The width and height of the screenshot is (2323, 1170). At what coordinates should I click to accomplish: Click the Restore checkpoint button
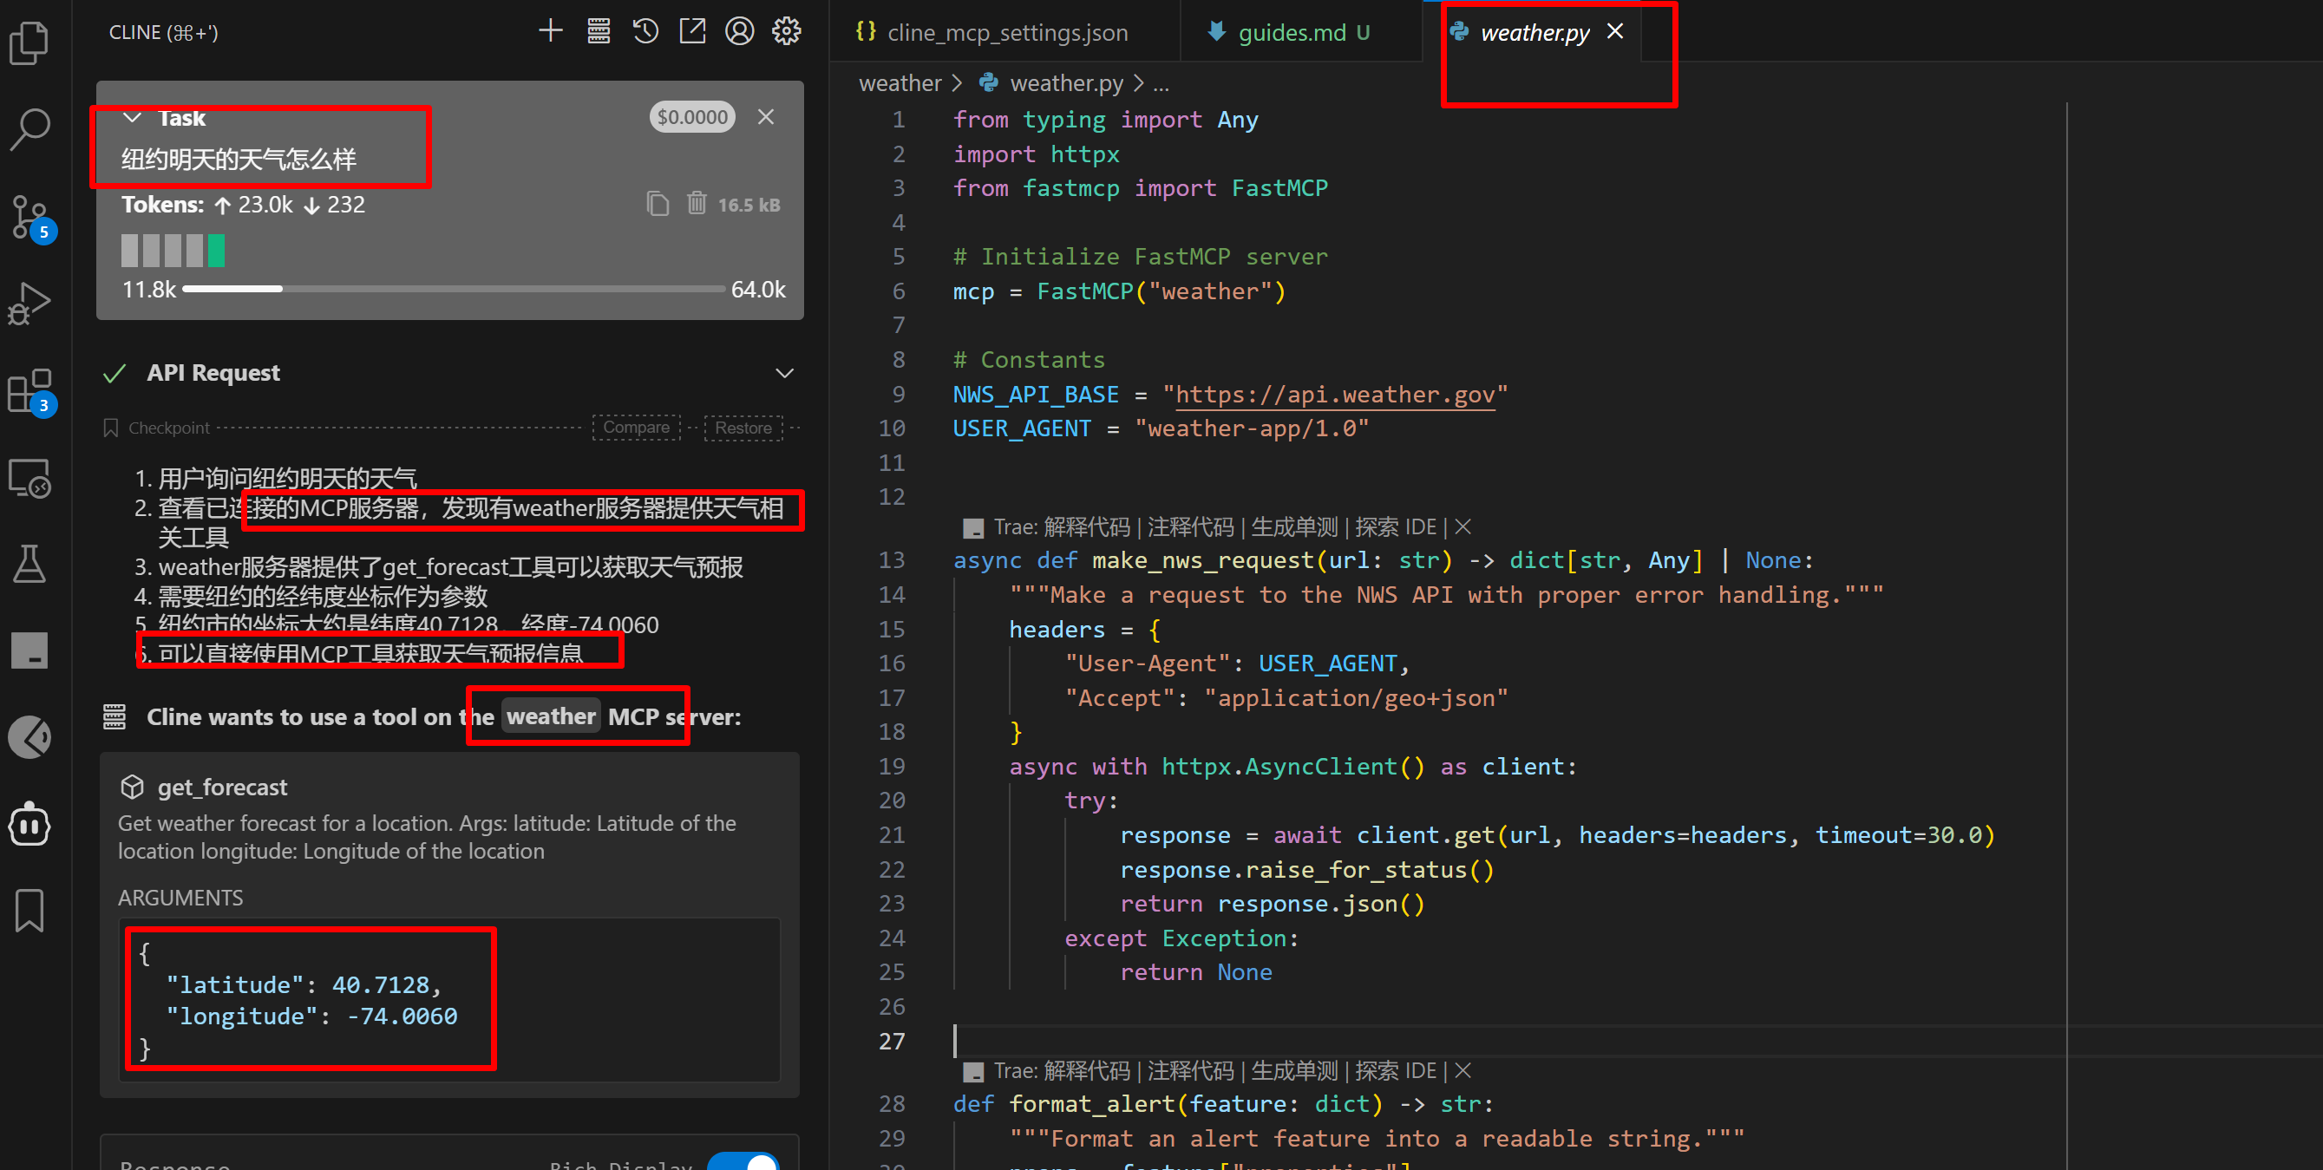[743, 428]
